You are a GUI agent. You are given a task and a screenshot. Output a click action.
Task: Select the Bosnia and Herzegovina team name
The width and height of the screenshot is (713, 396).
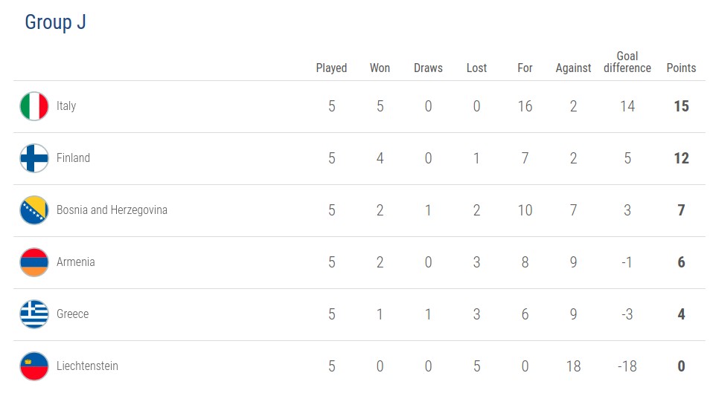pyautogui.click(x=112, y=210)
